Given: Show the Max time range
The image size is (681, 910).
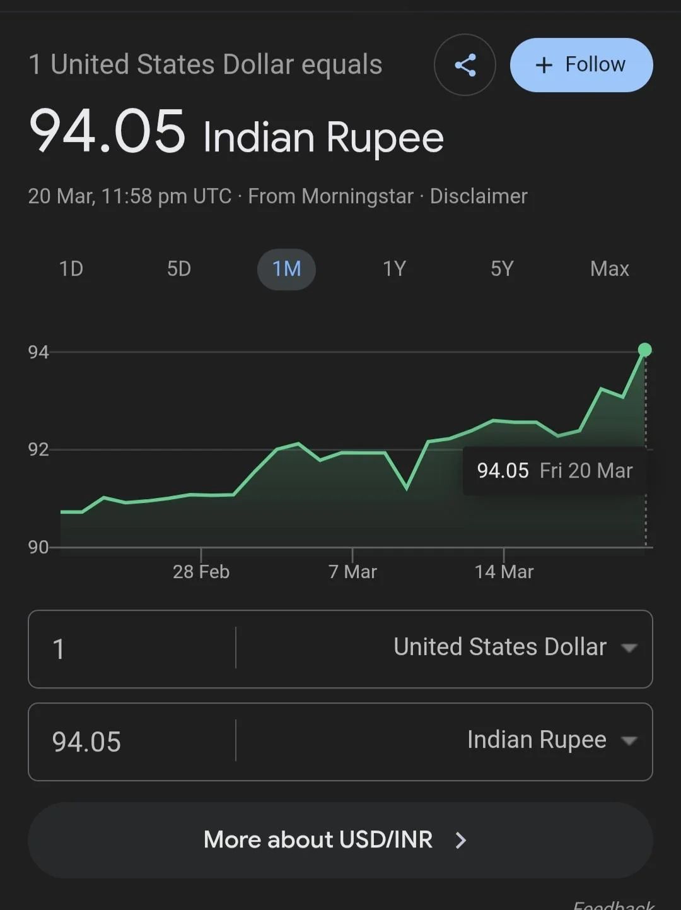Looking at the screenshot, I should pyautogui.click(x=609, y=269).
